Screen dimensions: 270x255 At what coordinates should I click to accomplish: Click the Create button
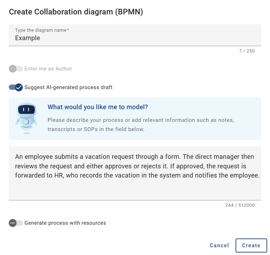(251, 245)
